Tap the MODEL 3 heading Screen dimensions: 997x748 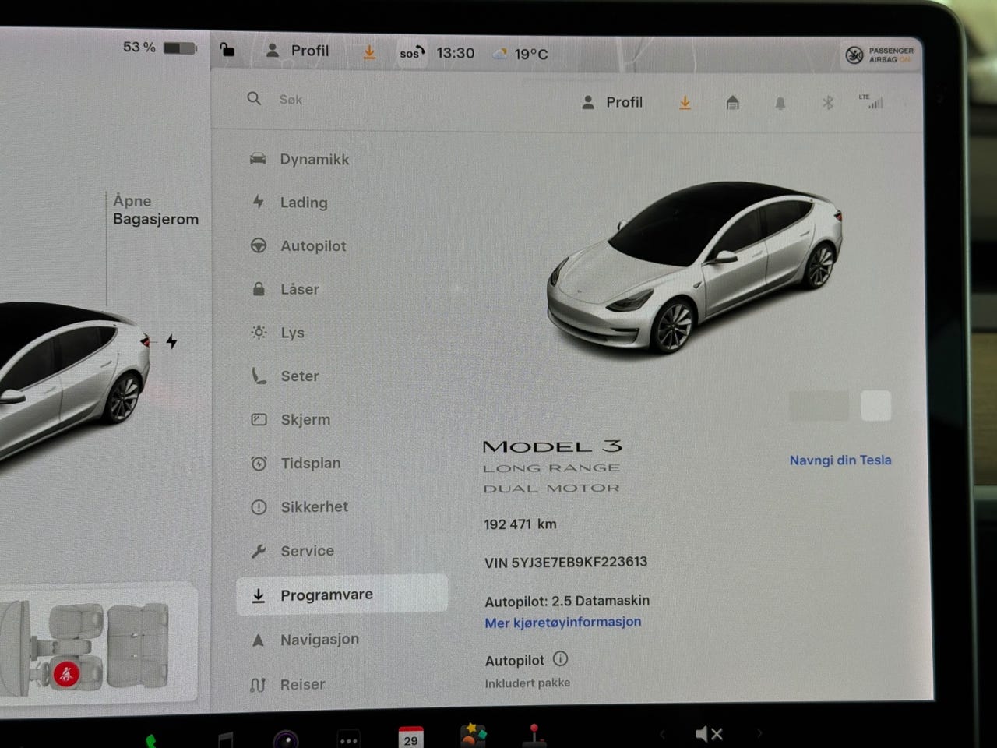click(x=552, y=446)
